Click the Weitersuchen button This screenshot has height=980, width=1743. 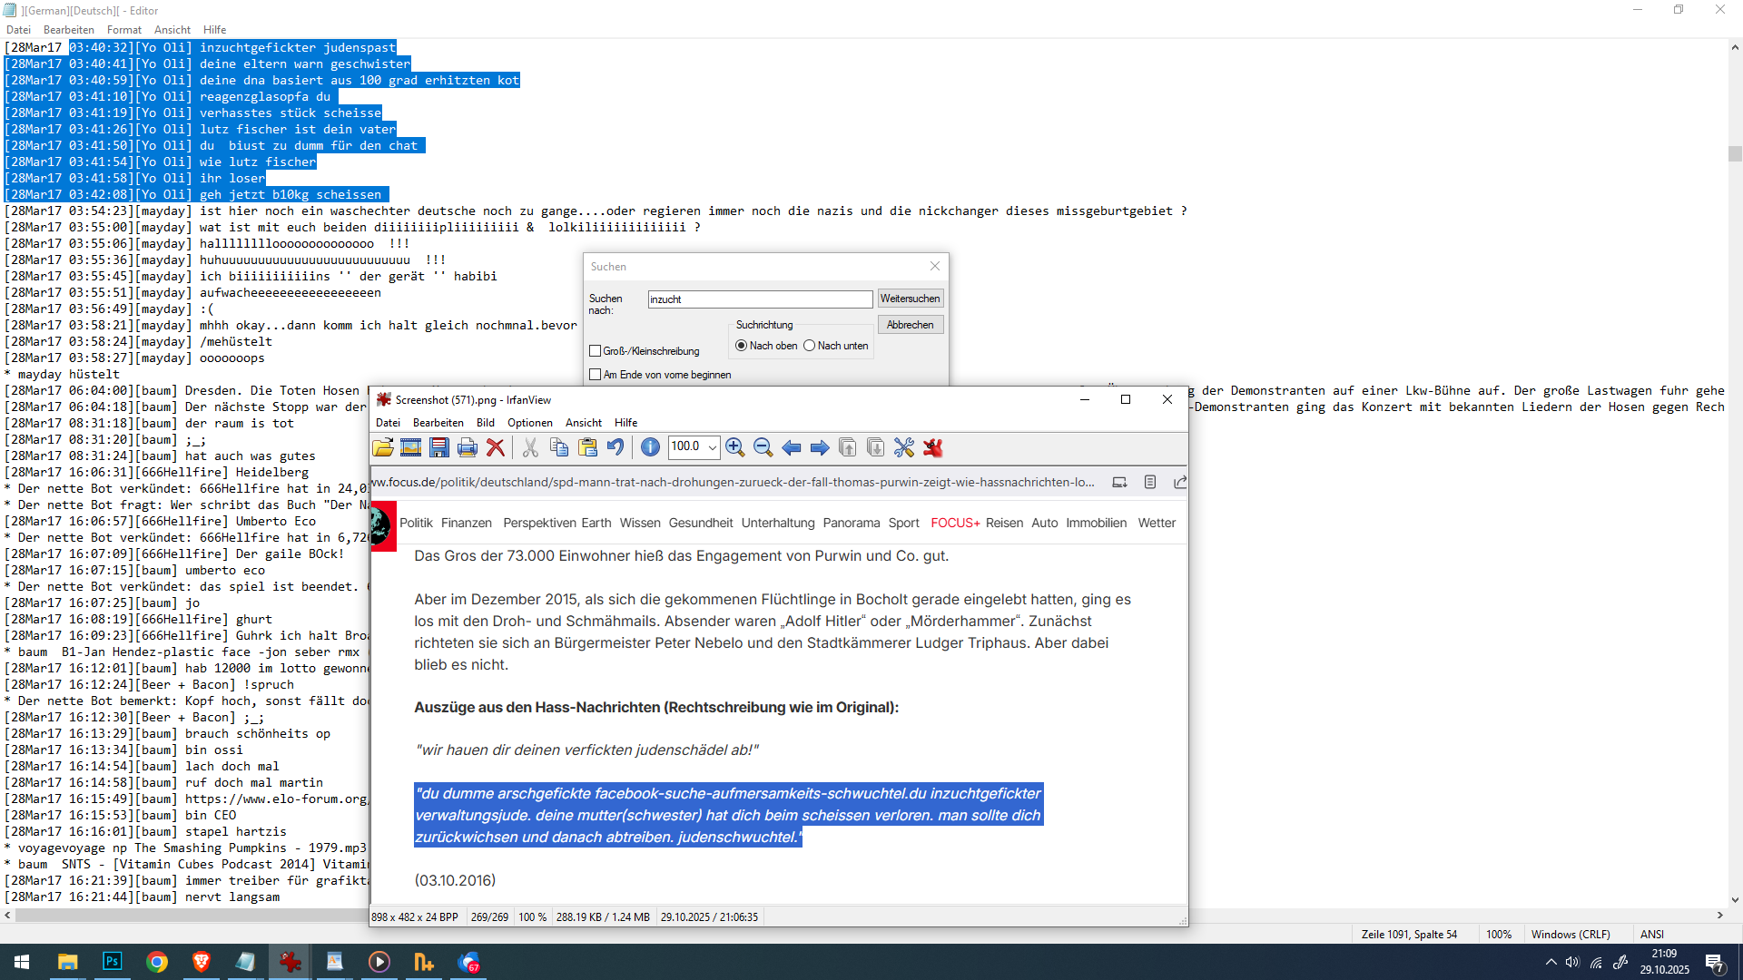[x=910, y=299]
